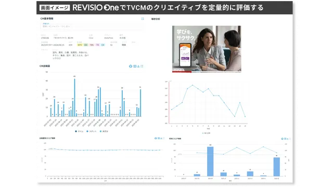Expand the CM基本情報 panel to fullscreen
333x187 pixels.
point(143,19)
